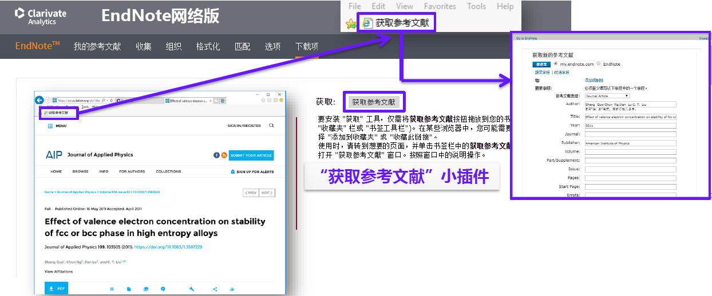Click the Year field containing 2011
This screenshot has height=296, width=712.
631,125
